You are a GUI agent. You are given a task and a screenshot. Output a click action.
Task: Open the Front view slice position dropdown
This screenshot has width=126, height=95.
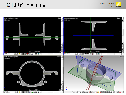coord(15,92)
